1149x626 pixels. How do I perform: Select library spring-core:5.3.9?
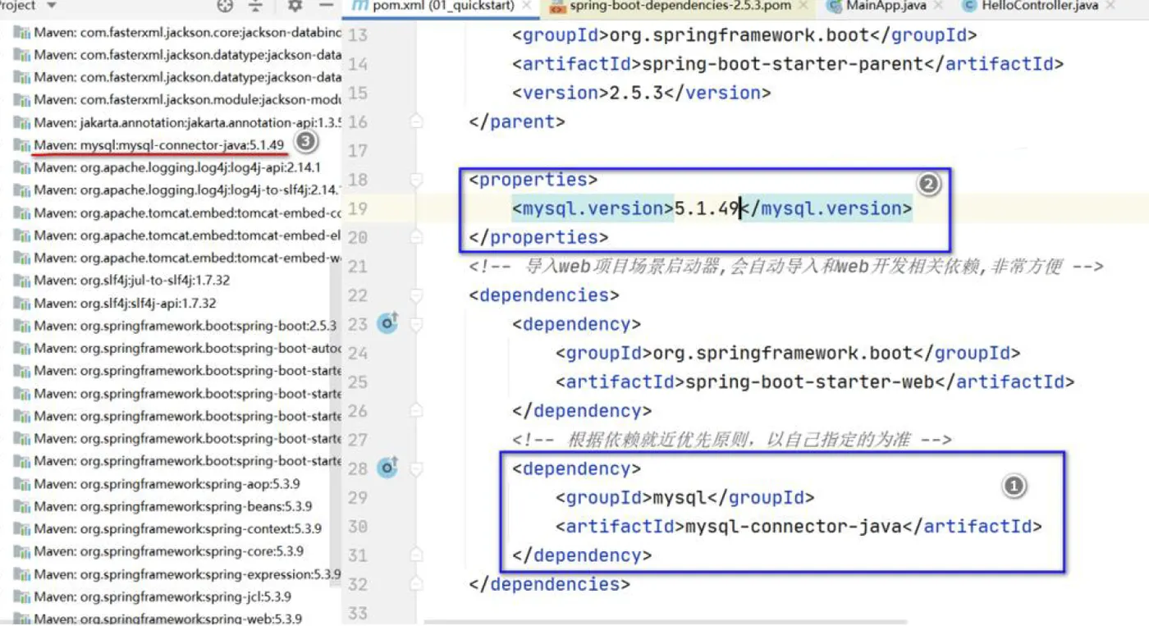169,551
